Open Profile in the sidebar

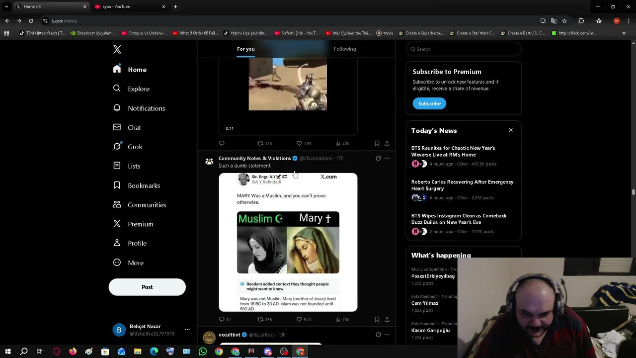pos(130,243)
